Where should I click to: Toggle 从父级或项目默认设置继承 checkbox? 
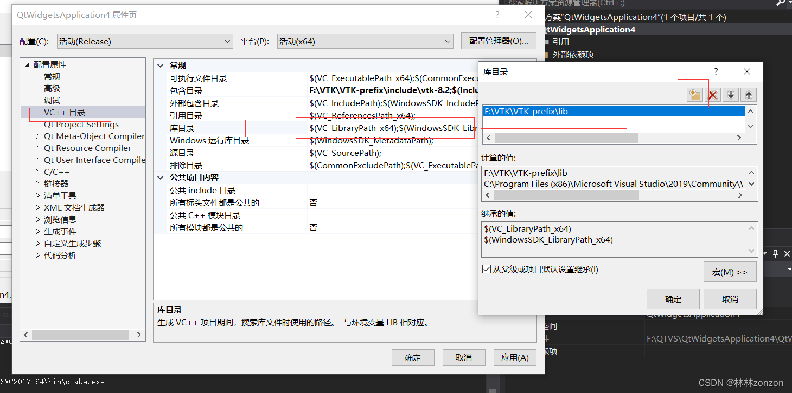coord(487,269)
